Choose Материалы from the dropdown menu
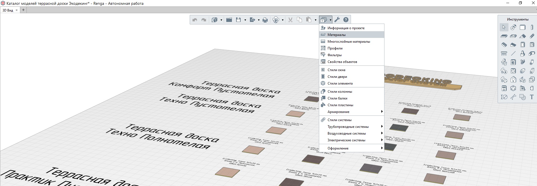537x186 pixels. coord(352,35)
